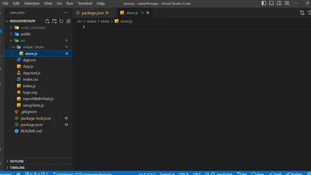Open the changes compare icon in editor toolbar
The image size is (311, 175).
click(302, 13)
